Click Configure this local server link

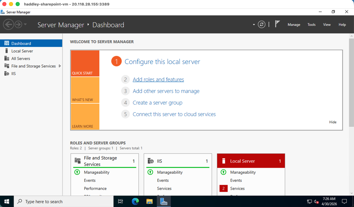[x=162, y=61]
